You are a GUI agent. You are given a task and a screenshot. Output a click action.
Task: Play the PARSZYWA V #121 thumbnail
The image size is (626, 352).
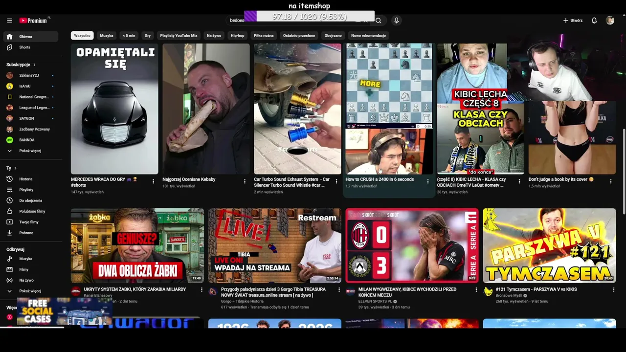click(x=549, y=245)
